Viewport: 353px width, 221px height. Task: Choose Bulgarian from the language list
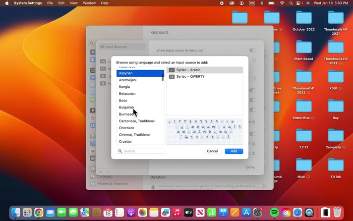(127, 107)
